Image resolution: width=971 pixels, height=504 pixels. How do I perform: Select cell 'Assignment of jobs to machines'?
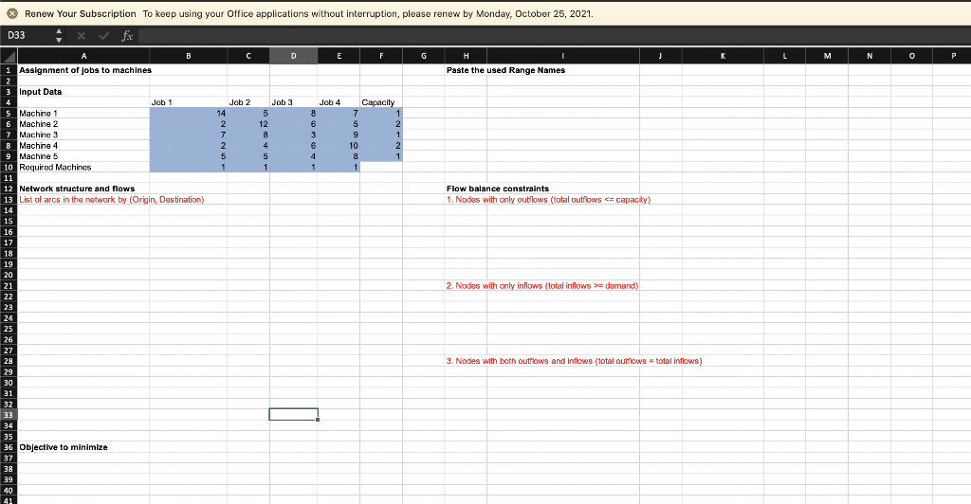click(83, 70)
